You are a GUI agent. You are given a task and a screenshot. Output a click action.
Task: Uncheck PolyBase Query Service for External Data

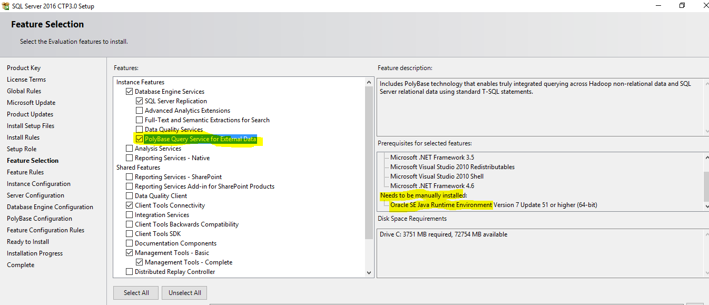(x=139, y=139)
